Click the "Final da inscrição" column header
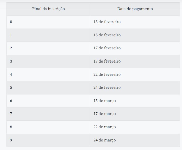182x150 pixels. tap(48, 9)
